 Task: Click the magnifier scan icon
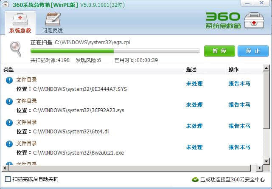16,49
